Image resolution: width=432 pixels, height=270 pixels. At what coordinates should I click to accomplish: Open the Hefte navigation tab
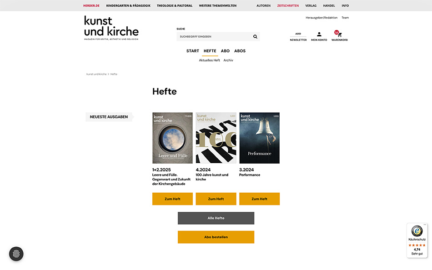[x=210, y=51]
